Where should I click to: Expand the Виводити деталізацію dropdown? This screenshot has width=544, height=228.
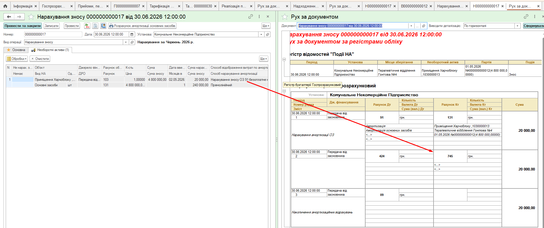pyautogui.click(x=518, y=26)
